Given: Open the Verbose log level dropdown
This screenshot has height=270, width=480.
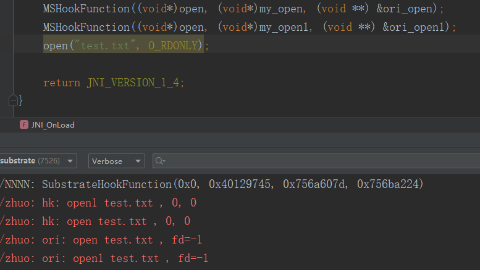Looking at the screenshot, I should click(x=116, y=161).
